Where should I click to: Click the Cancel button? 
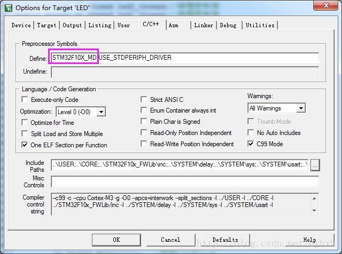pyautogui.click(x=170, y=240)
